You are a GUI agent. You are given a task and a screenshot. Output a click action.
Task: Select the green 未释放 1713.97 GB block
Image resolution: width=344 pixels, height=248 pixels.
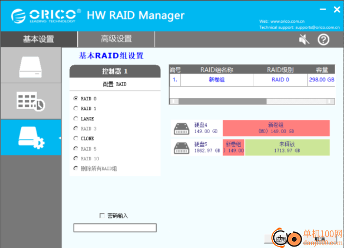pos(287,148)
